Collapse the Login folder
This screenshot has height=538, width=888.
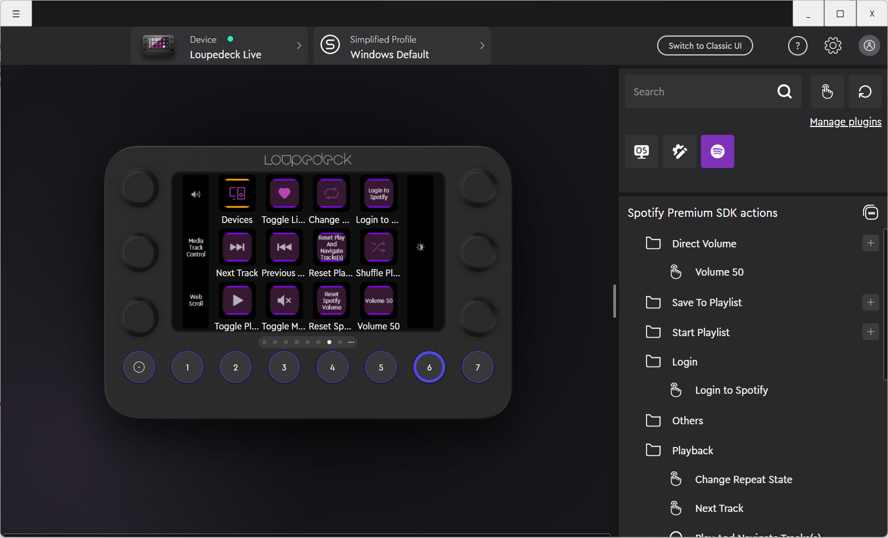653,362
